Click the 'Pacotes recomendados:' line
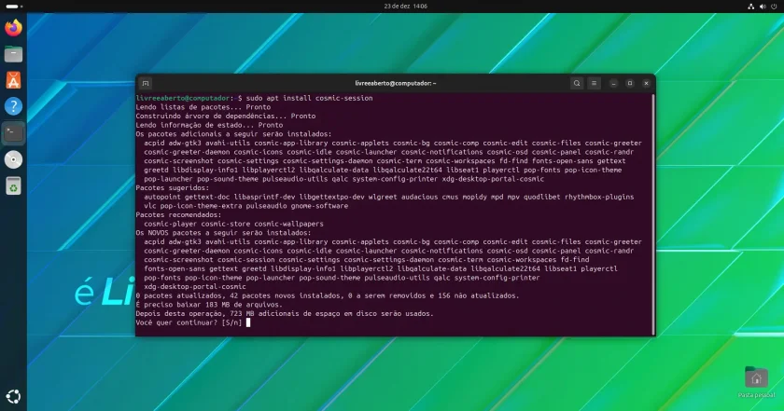The height and width of the screenshot is (411, 784). click(x=178, y=214)
